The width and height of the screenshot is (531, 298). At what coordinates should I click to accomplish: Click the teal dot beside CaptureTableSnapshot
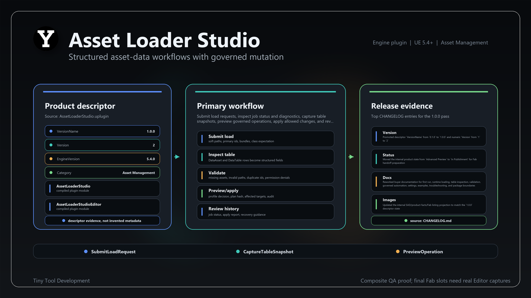tap(238, 251)
